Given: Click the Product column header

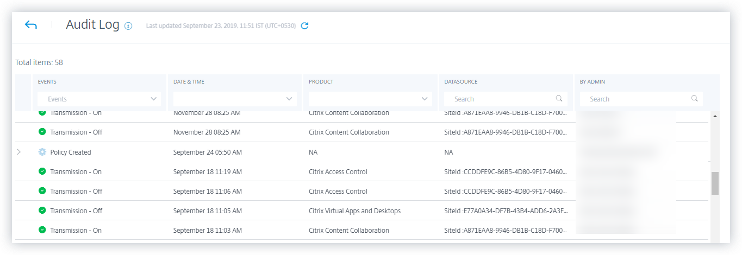Looking at the screenshot, I should point(321,82).
